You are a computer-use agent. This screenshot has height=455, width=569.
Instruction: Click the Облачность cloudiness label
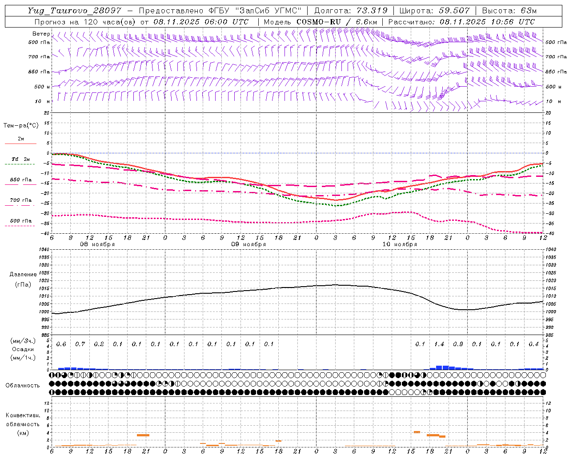coord(23,385)
